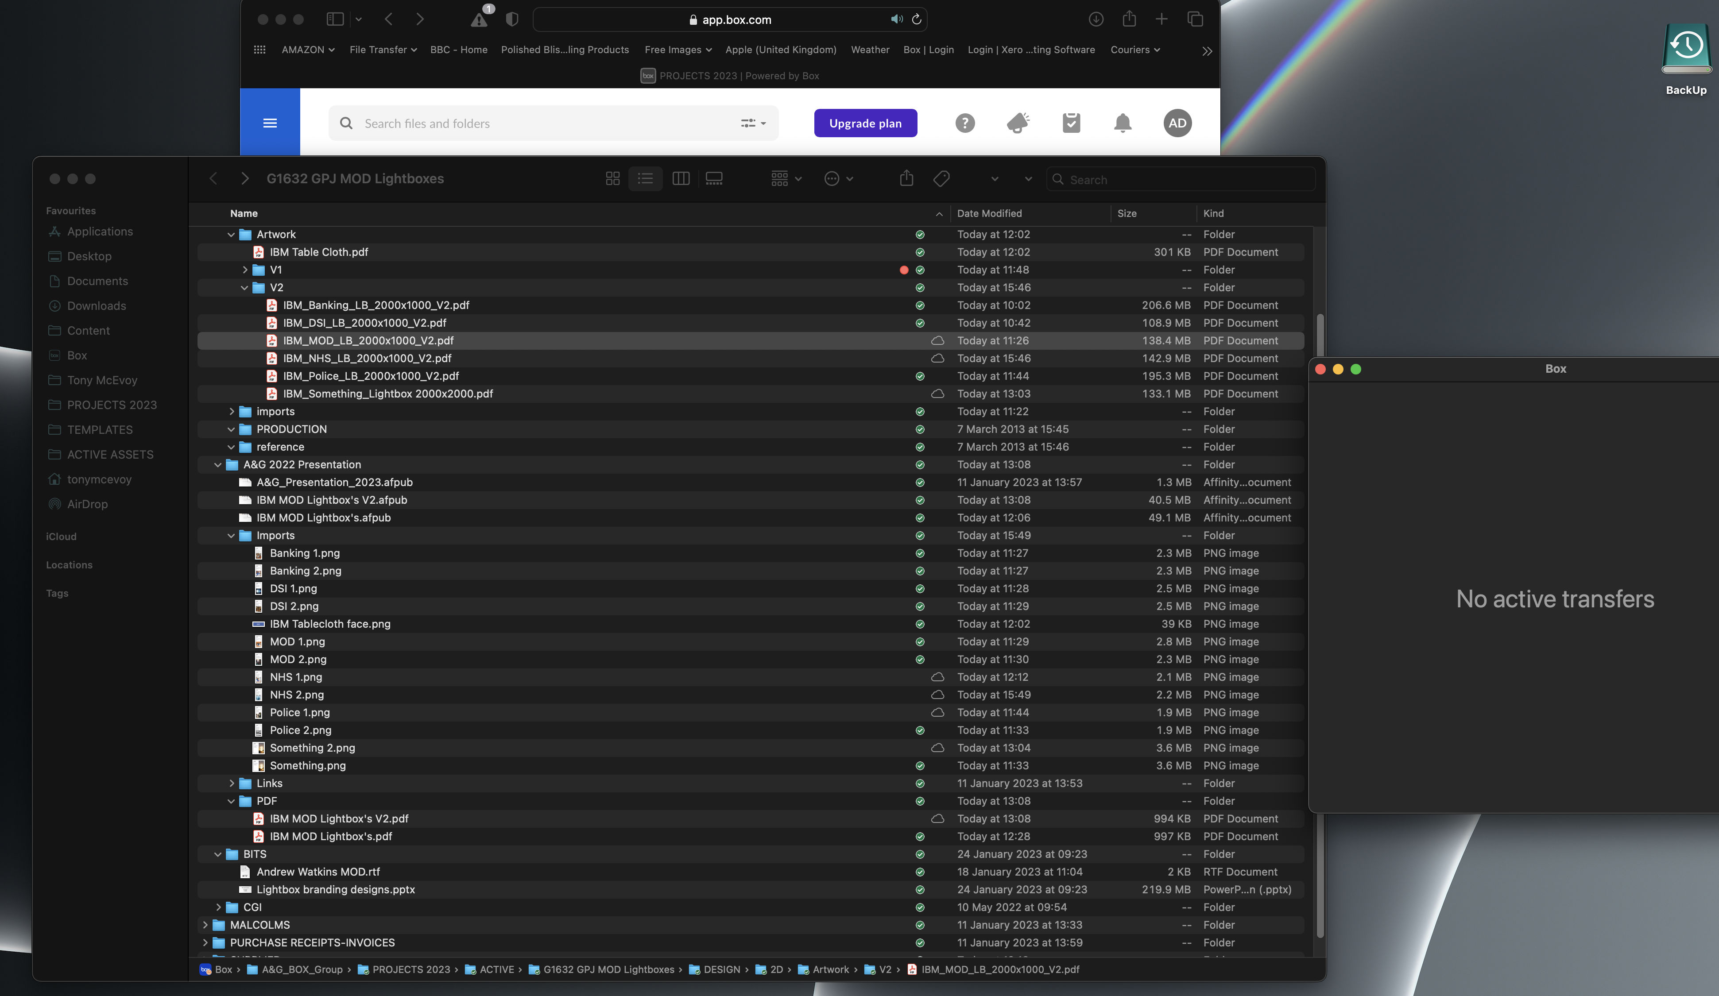Viewport: 1719px width, 996px height.
Task: Open the AD account avatar menu
Action: click(1177, 124)
